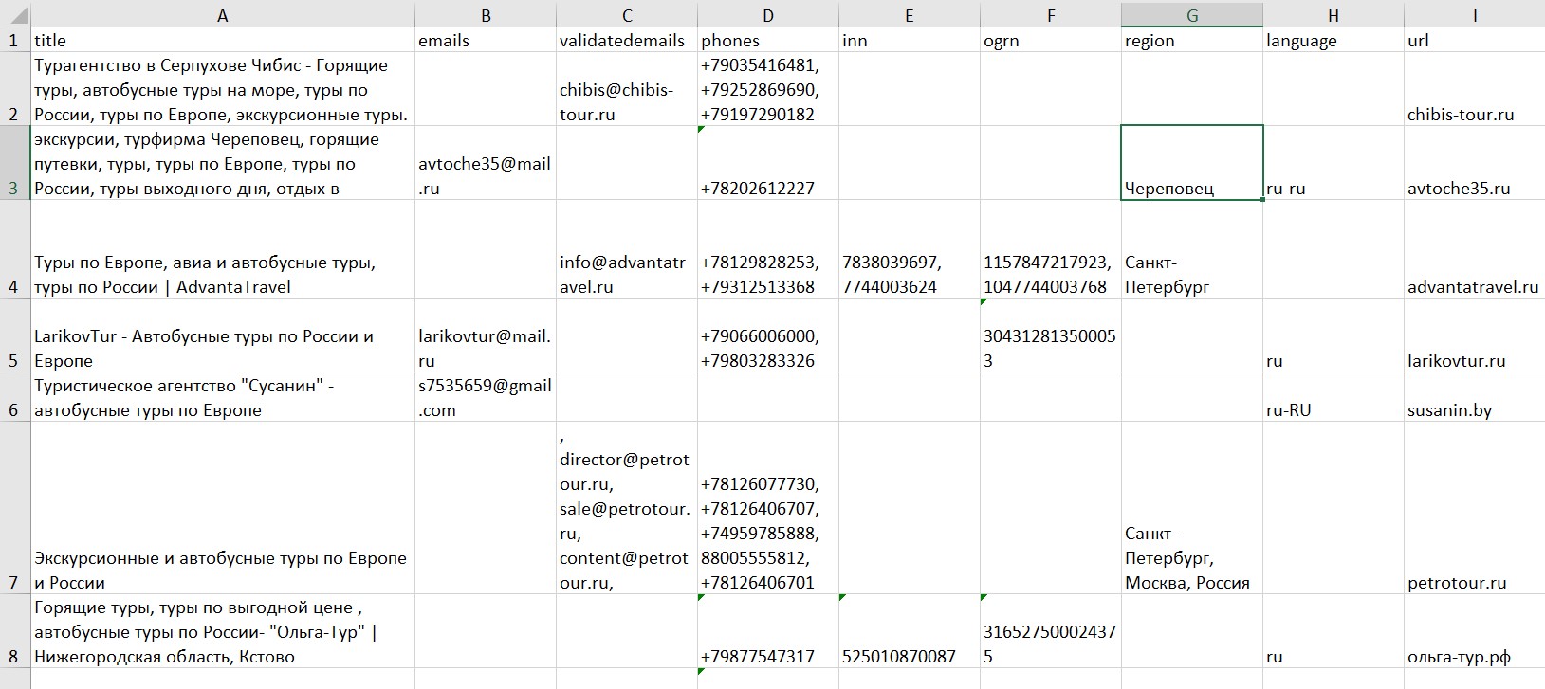The height and width of the screenshot is (689, 1545).
Task: Select row 7 header
Action: 15,508
